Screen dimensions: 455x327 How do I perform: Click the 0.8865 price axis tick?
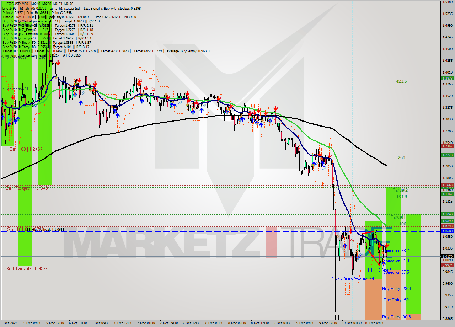447,318
